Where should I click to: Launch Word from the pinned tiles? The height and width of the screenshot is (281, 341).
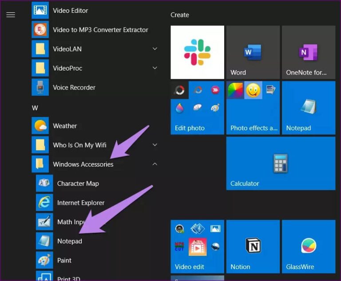click(253, 52)
